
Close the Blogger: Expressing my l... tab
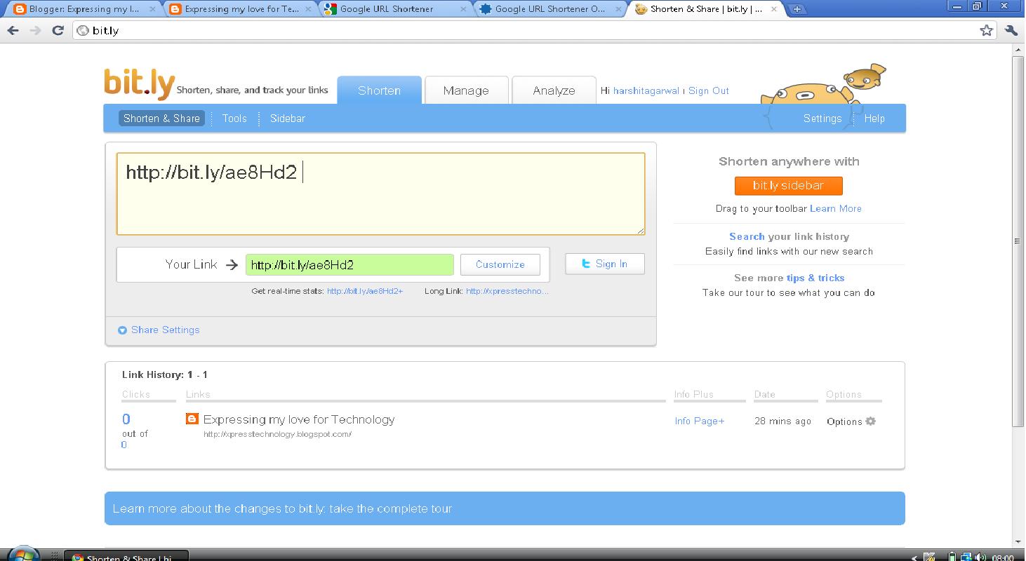point(152,9)
